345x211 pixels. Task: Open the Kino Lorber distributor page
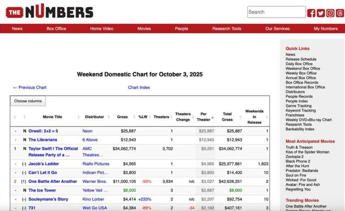93,199
